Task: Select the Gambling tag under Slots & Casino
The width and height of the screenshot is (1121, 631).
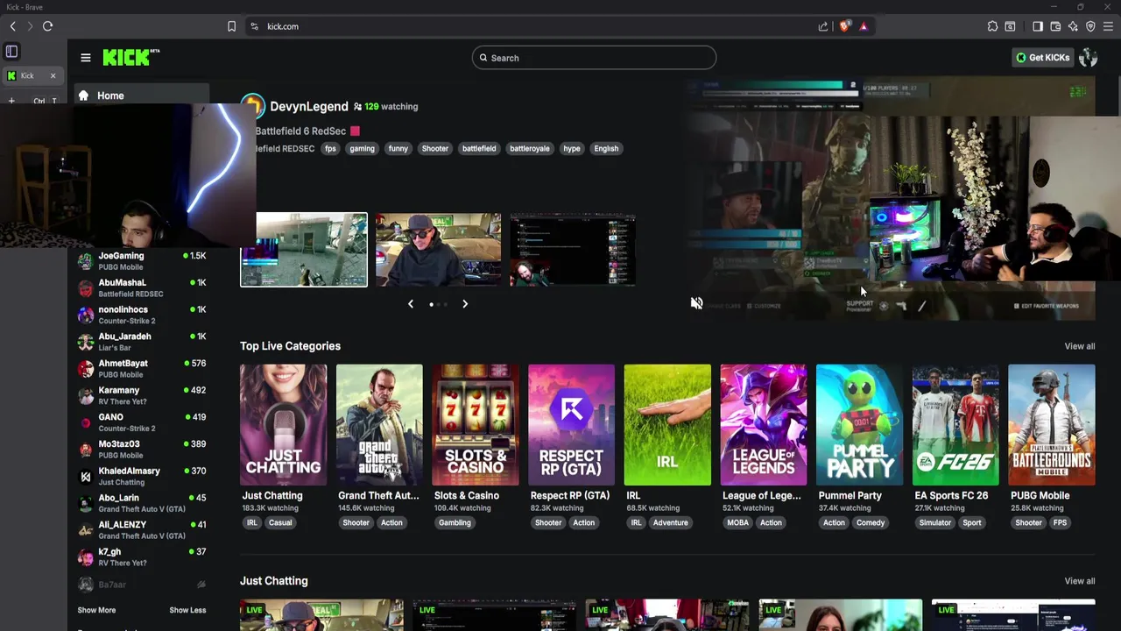Action: coord(455,523)
